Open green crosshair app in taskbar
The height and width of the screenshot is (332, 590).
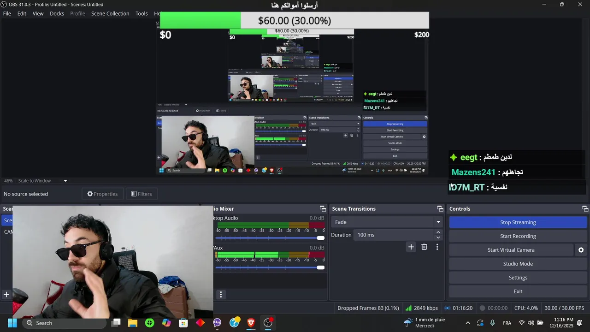click(149, 323)
